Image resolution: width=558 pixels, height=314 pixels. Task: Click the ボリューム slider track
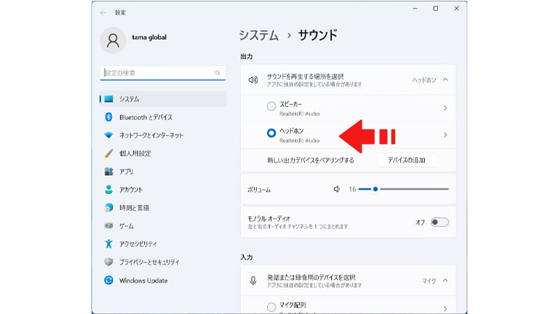click(412, 189)
